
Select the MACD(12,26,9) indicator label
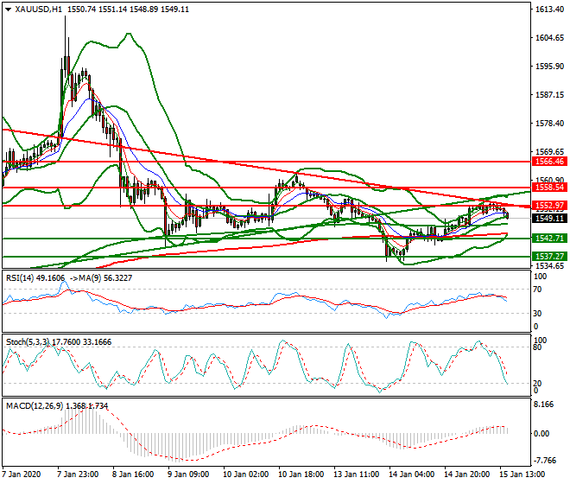coord(35,406)
